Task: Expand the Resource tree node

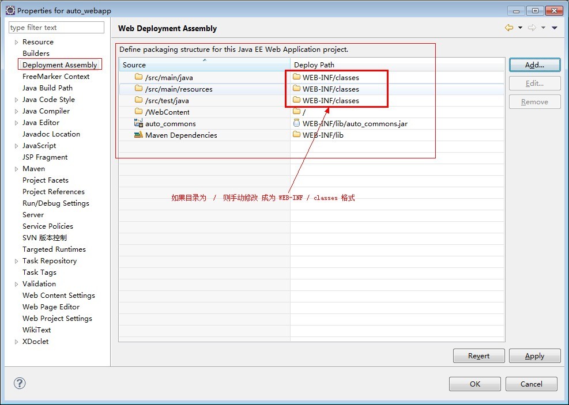Action: pyautogui.click(x=16, y=42)
